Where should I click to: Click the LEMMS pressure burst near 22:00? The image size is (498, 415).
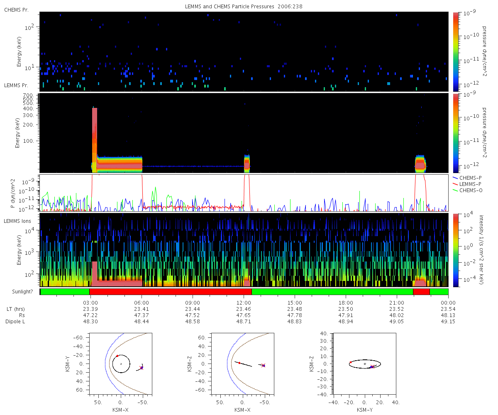(x=420, y=164)
